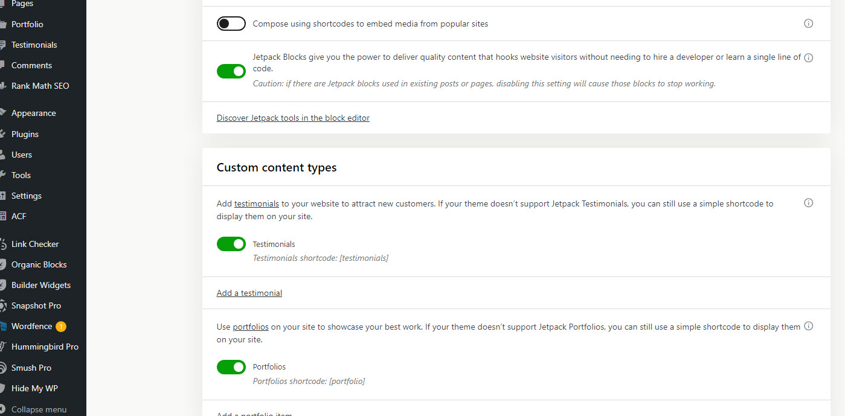Viewport: 845px width, 416px height.
Task: Follow the Discover Jetpack tools link
Action: point(293,118)
